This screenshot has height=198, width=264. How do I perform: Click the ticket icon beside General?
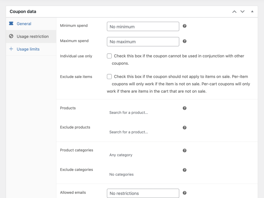click(11, 24)
